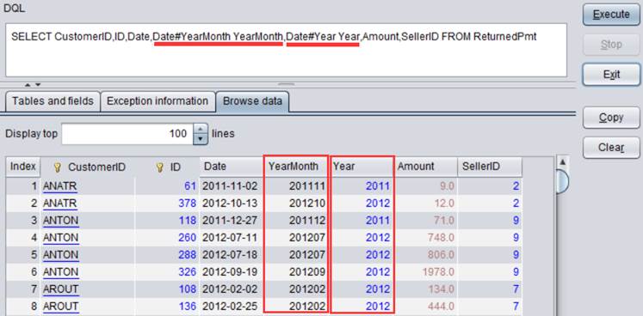Open ANATR link in row 2
643x316 pixels.
click(60, 204)
